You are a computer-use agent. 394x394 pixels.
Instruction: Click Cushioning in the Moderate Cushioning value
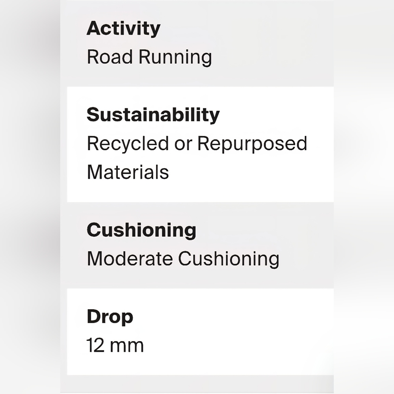[x=229, y=259]
